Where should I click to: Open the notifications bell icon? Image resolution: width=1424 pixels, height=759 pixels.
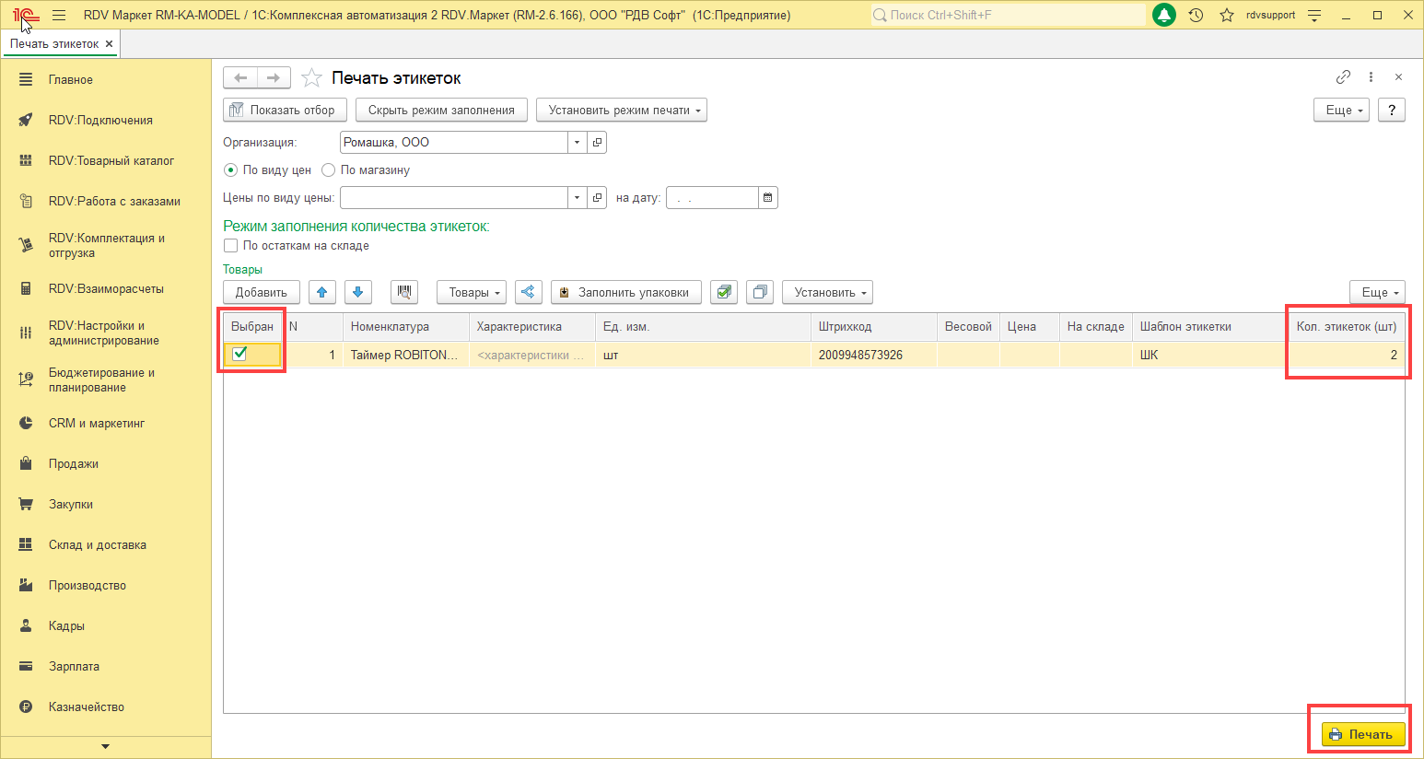tap(1164, 15)
